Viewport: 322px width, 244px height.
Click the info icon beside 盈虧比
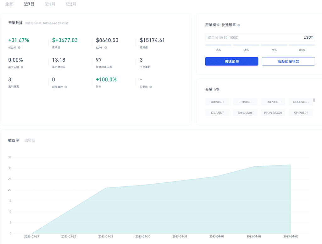point(151,87)
